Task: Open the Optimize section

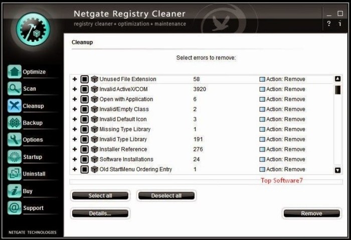Action: tap(34, 72)
